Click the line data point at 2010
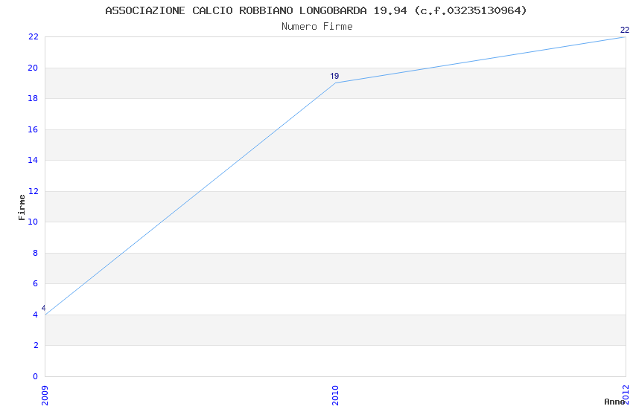 click(335, 83)
